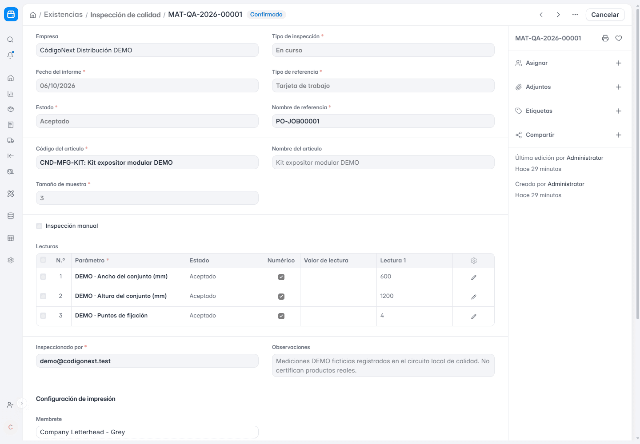Open the box stock sidebar icon
640x444 pixels.
tap(11, 109)
